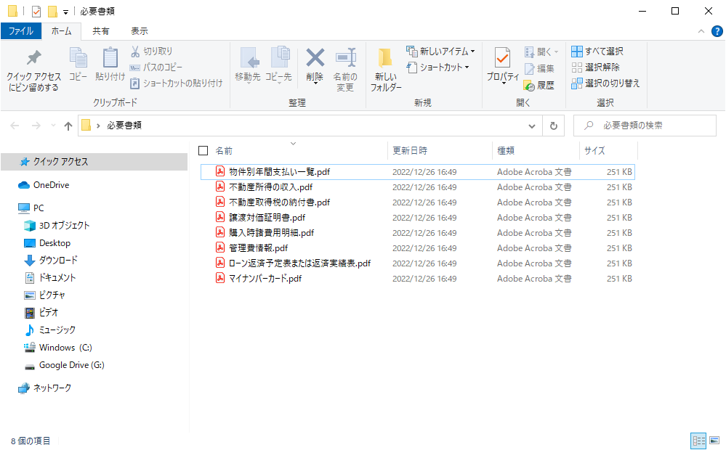
Task: Sort by サイズ column header
Action: pyautogui.click(x=594, y=151)
